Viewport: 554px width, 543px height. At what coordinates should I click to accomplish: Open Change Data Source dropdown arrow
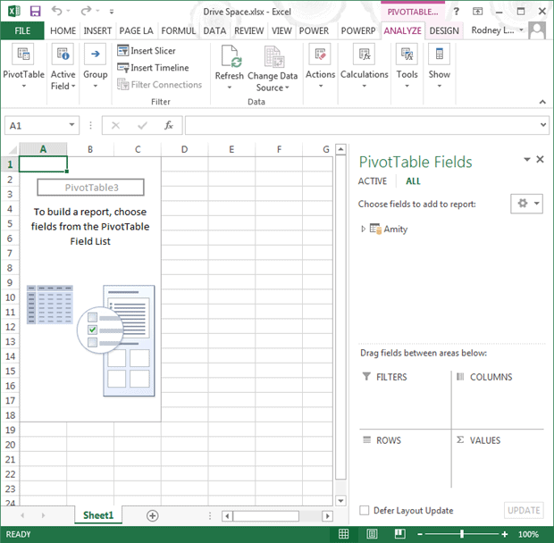(x=287, y=88)
